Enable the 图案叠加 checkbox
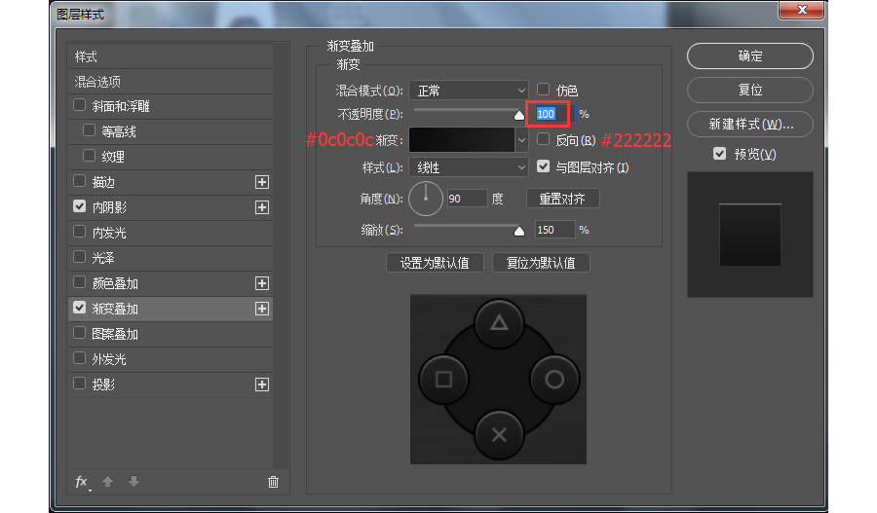The width and height of the screenshot is (877, 513). point(80,333)
